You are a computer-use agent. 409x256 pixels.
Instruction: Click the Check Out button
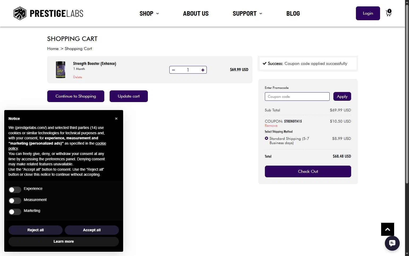pos(308,171)
